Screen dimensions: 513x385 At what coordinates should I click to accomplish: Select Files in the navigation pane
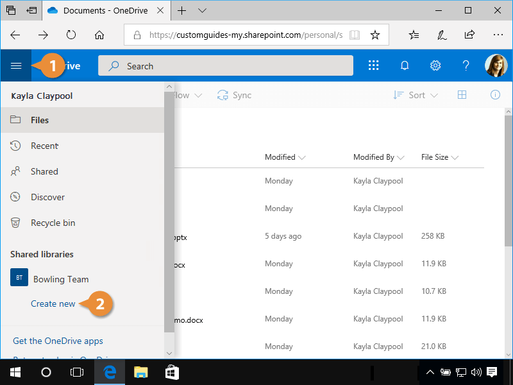click(x=83, y=120)
